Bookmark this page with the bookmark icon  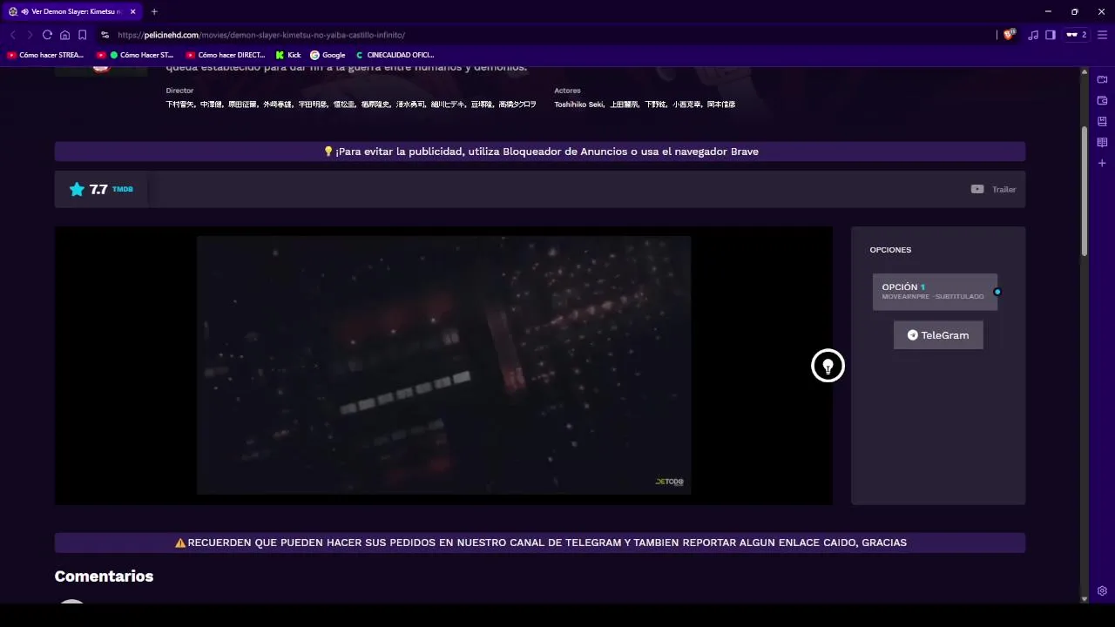pos(82,35)
